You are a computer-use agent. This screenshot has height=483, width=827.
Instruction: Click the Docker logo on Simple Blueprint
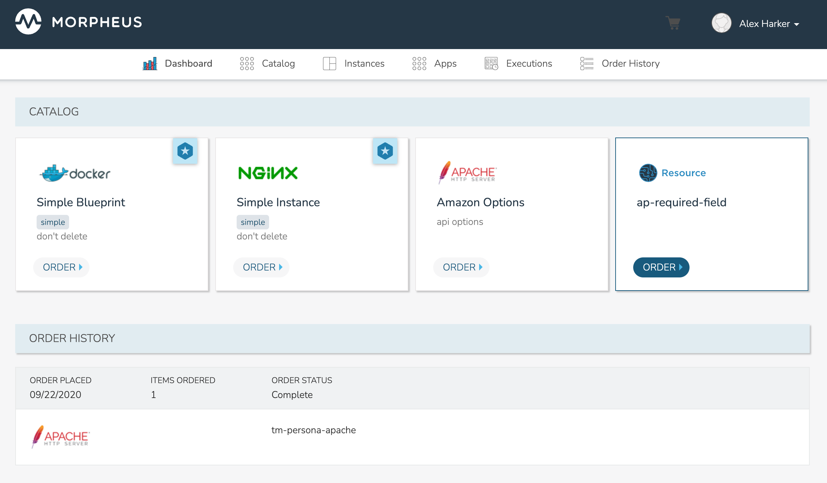[75, 173]
